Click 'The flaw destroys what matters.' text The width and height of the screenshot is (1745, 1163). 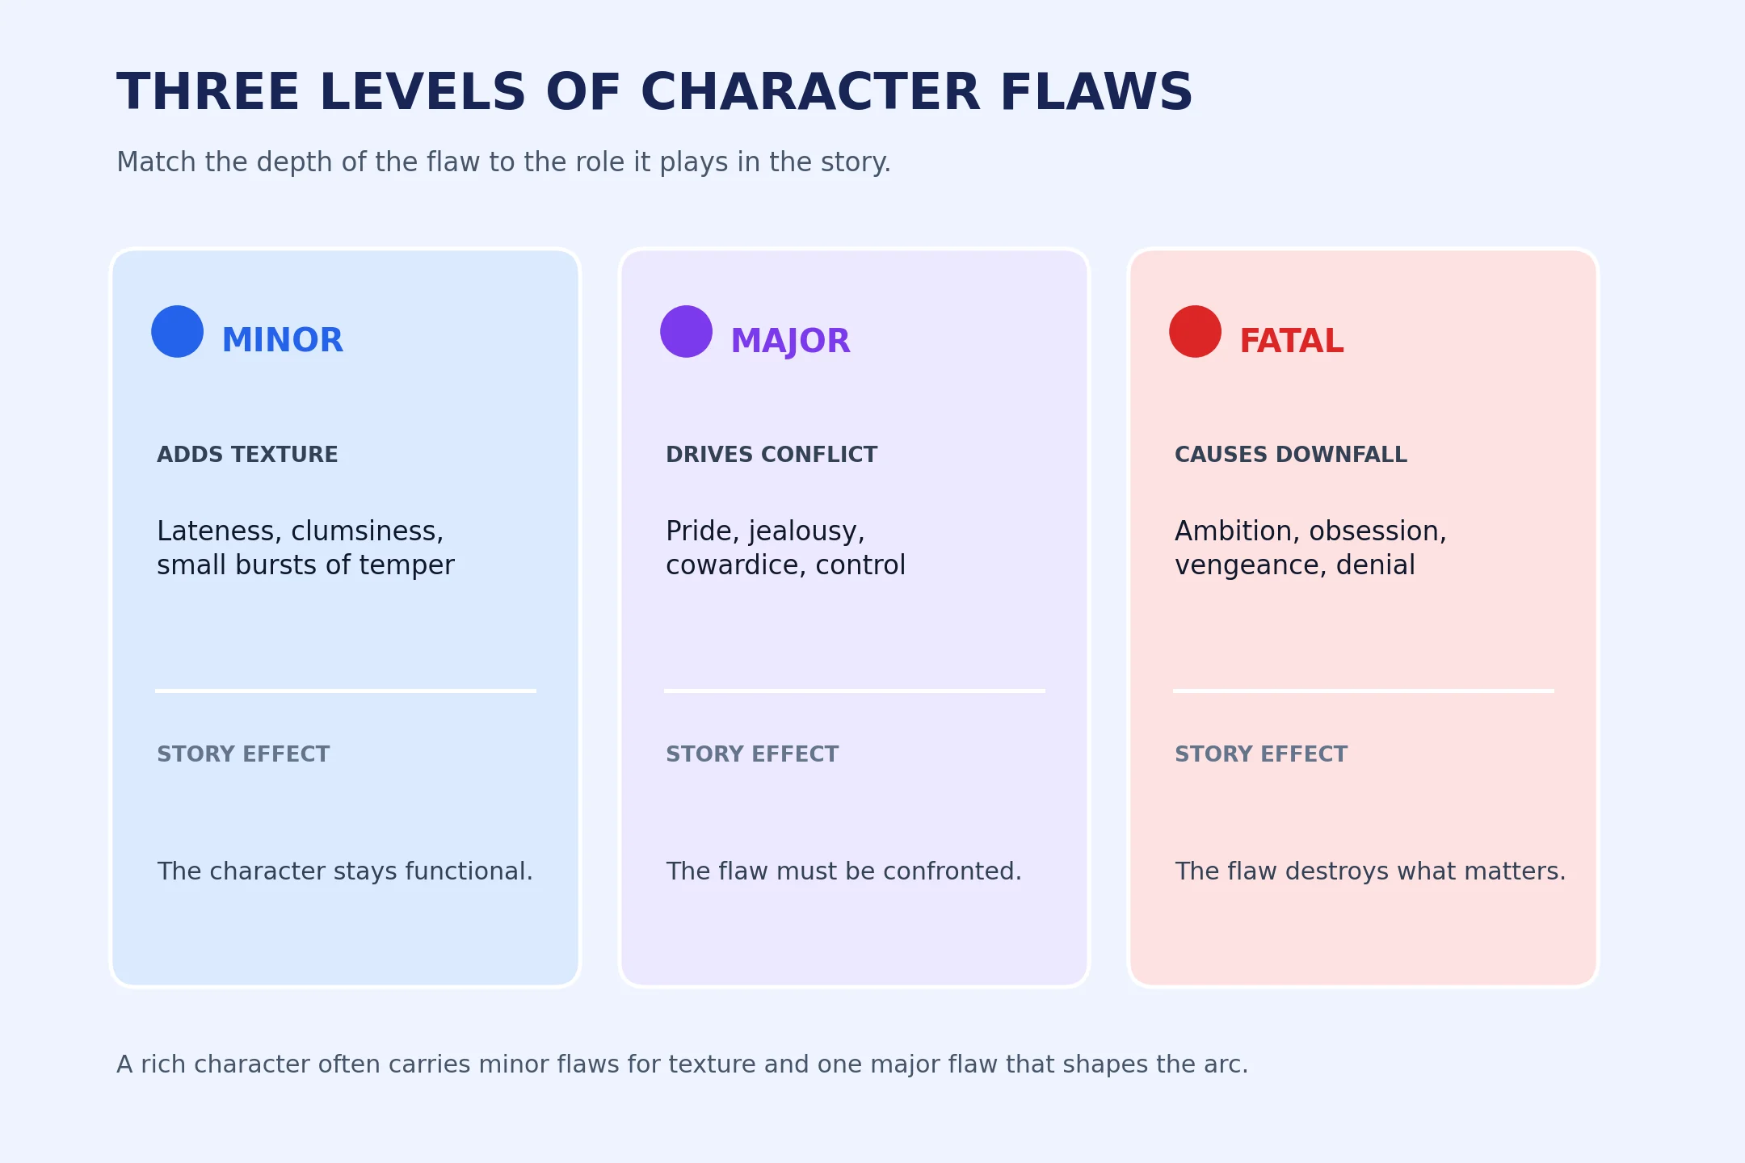(1370, 871)
